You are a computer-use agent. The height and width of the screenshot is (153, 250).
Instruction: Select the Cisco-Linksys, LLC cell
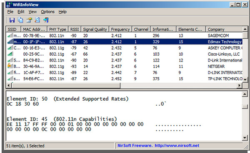223,54
